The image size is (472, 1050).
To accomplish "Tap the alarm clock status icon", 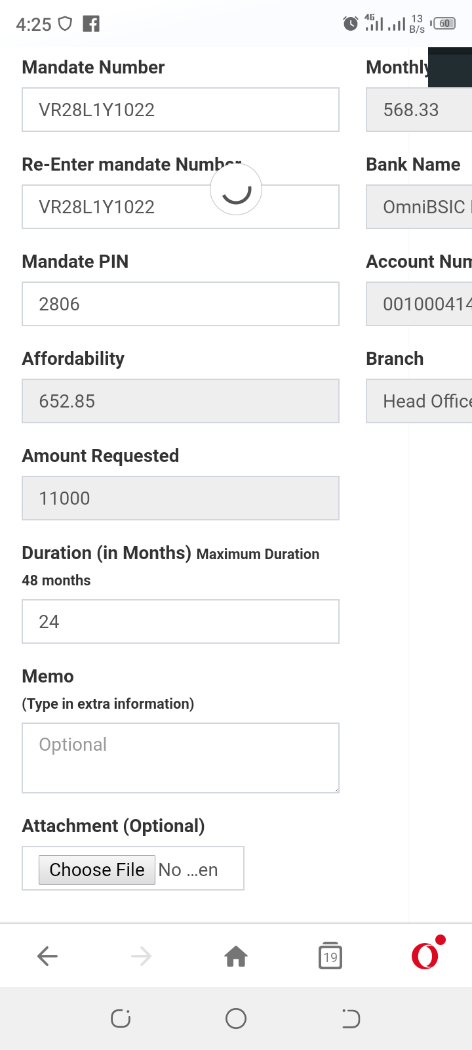I will 351,24.
